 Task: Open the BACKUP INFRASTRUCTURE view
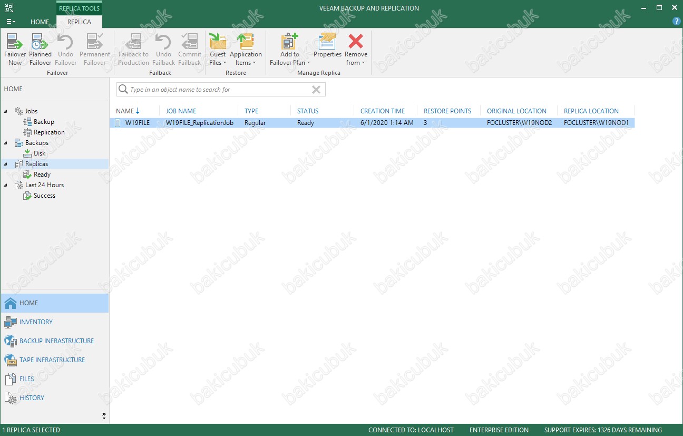pos(56,341)
